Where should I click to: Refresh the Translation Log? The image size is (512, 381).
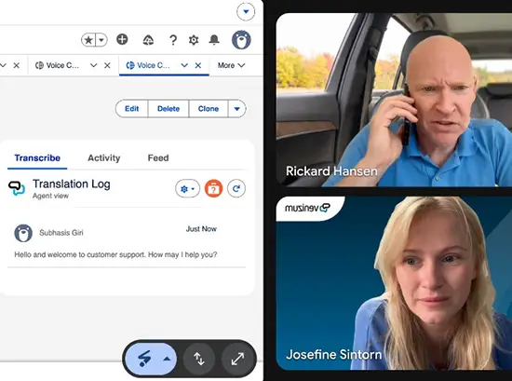point(236,188)
